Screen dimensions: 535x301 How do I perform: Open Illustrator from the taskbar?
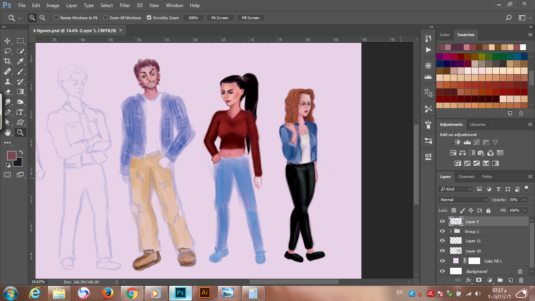click(204, 293)
